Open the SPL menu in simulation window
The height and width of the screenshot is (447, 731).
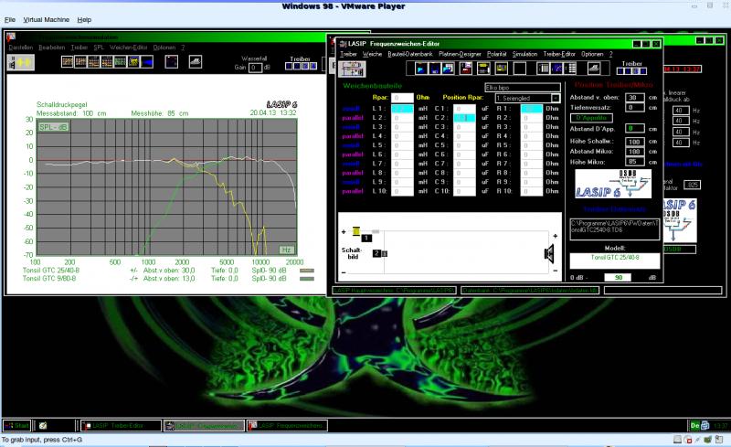point(99,48)
